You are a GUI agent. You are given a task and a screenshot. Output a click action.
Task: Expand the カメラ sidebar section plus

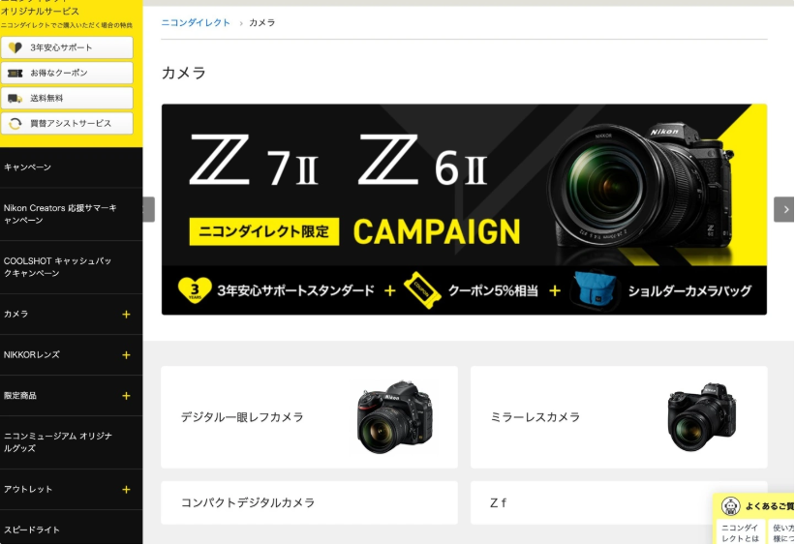pos(127,315)
